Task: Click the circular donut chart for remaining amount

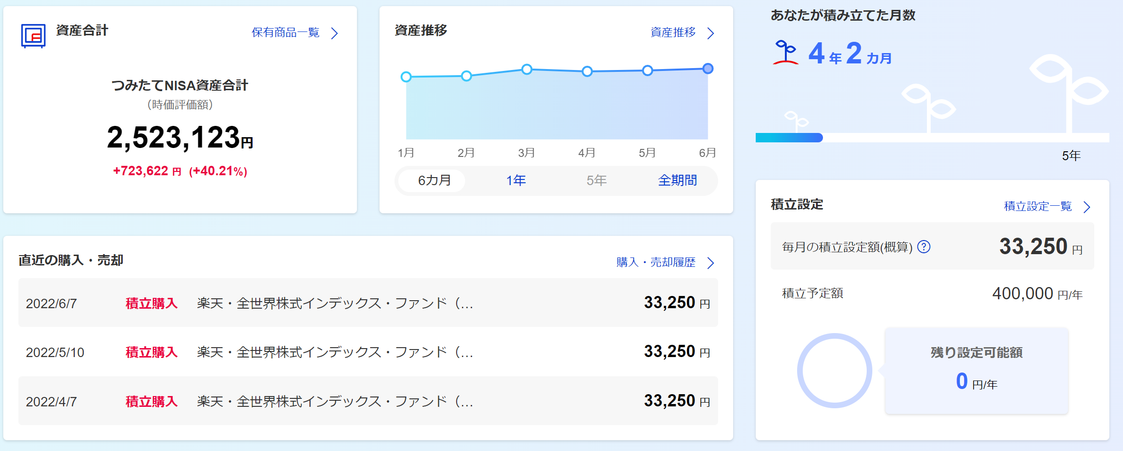Action: click(x=834, y=371)
